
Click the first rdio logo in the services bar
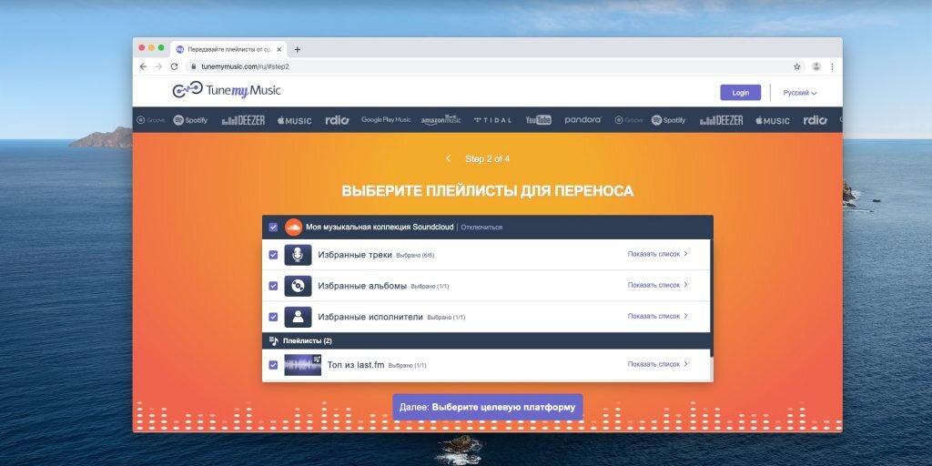337,120
